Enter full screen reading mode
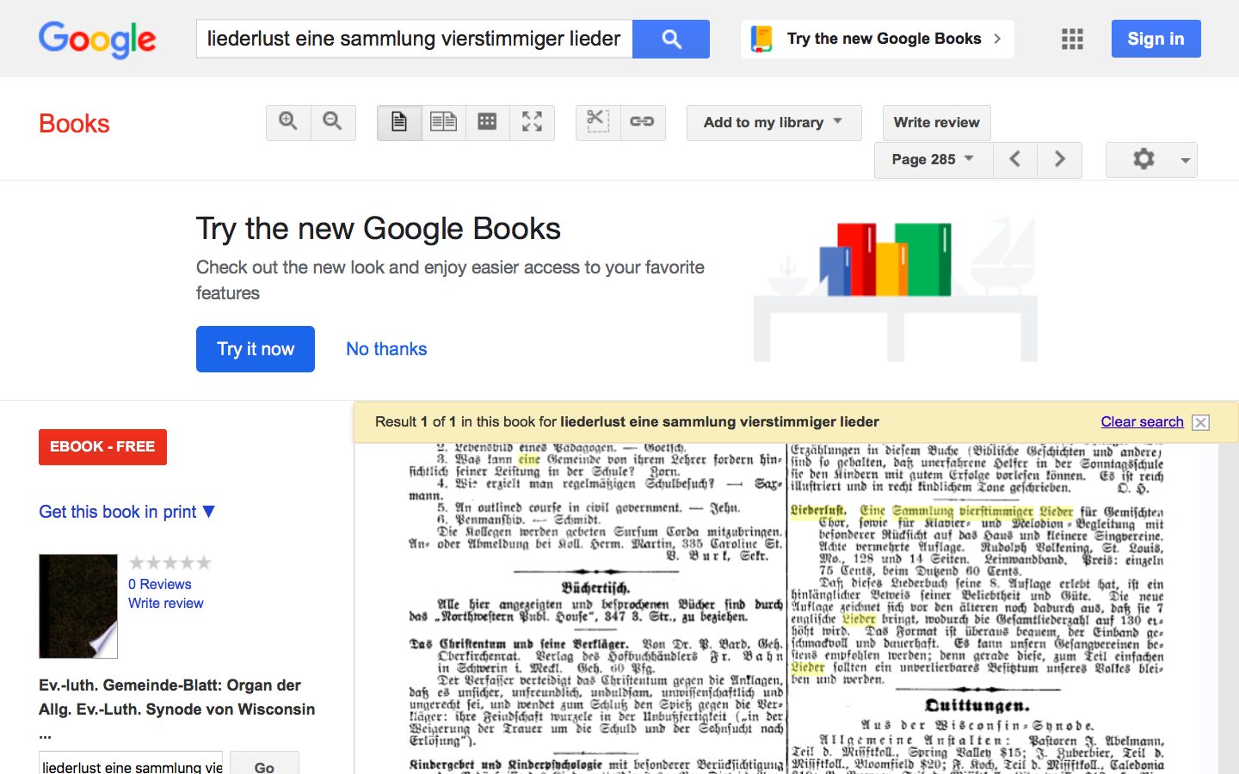Viewport: 1239px width, 774px height. click(x=532, y=122)
